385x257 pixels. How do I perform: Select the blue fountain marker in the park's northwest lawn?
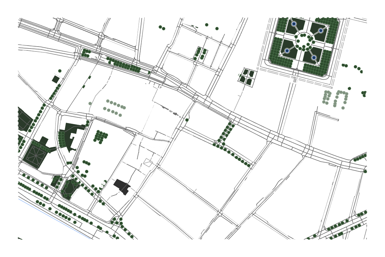pyautogui.click(x=294, y=24)
